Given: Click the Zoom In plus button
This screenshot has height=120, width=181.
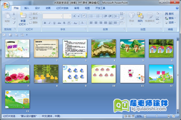Looking at the screenshot, I should (169, 116).
